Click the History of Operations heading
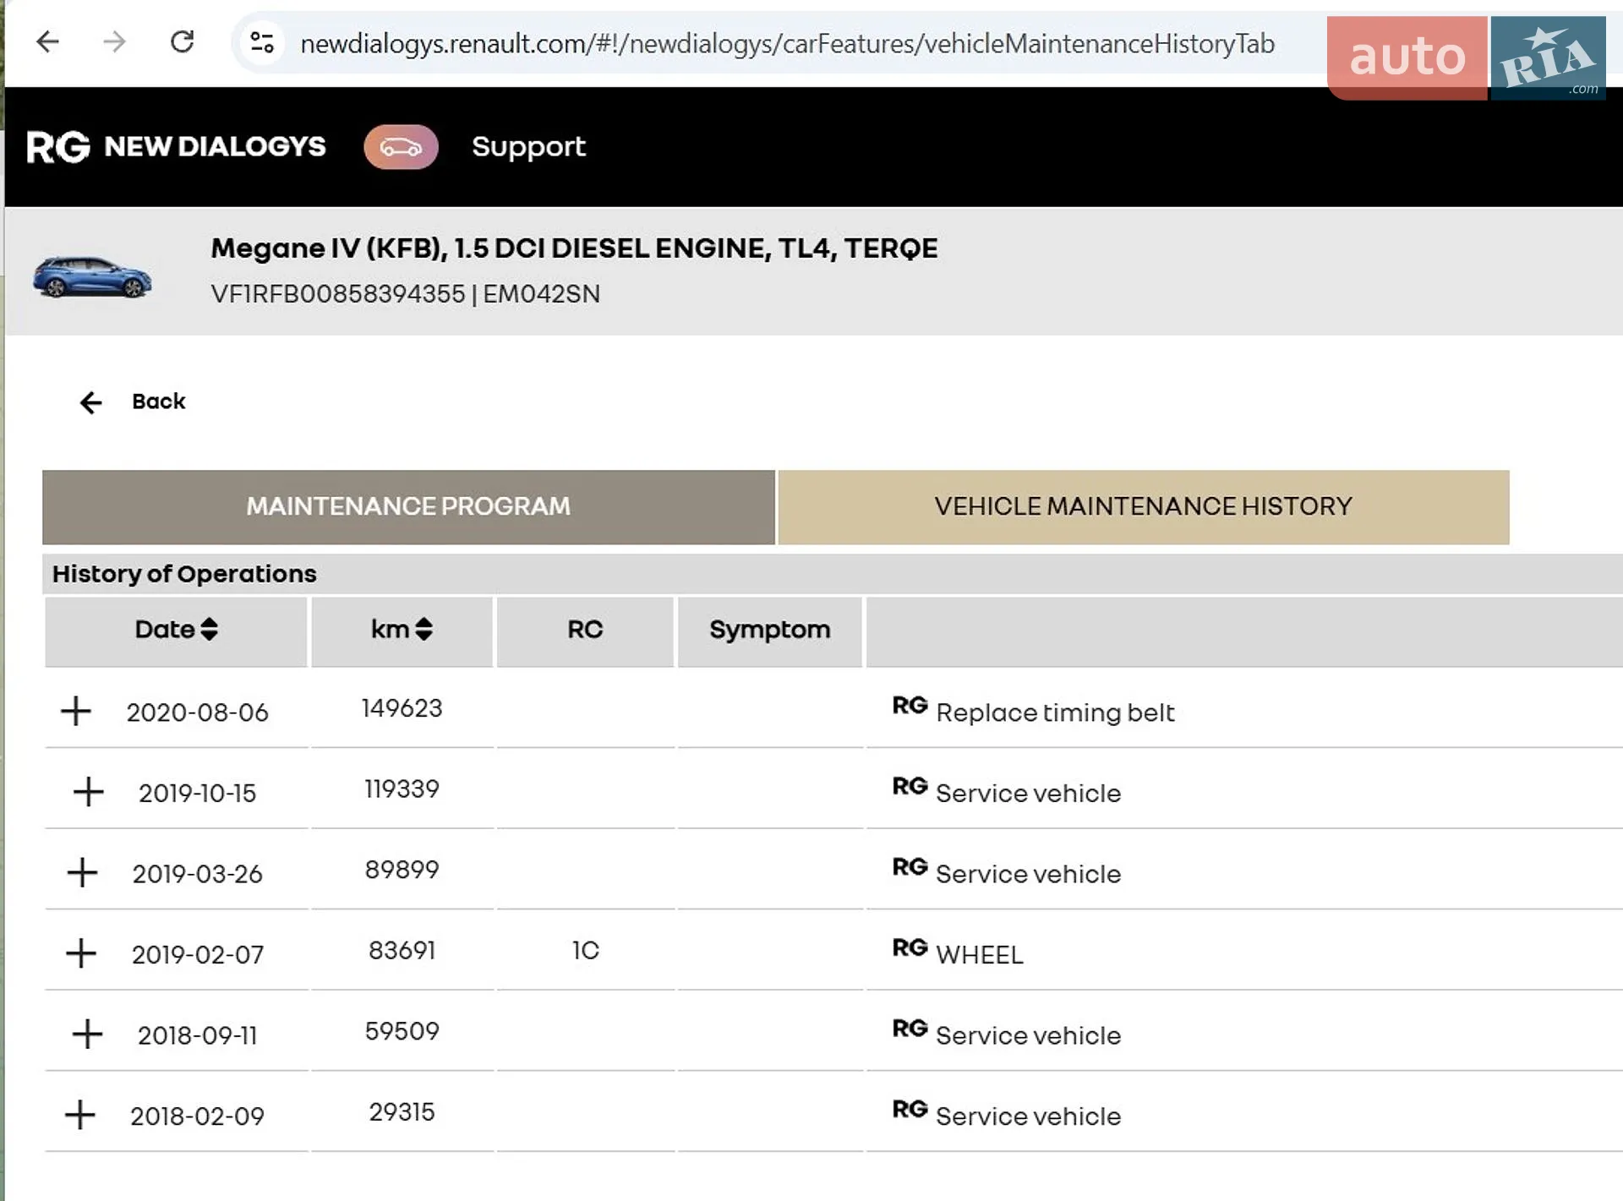The image size is (1623, 1201). point(184,574)
